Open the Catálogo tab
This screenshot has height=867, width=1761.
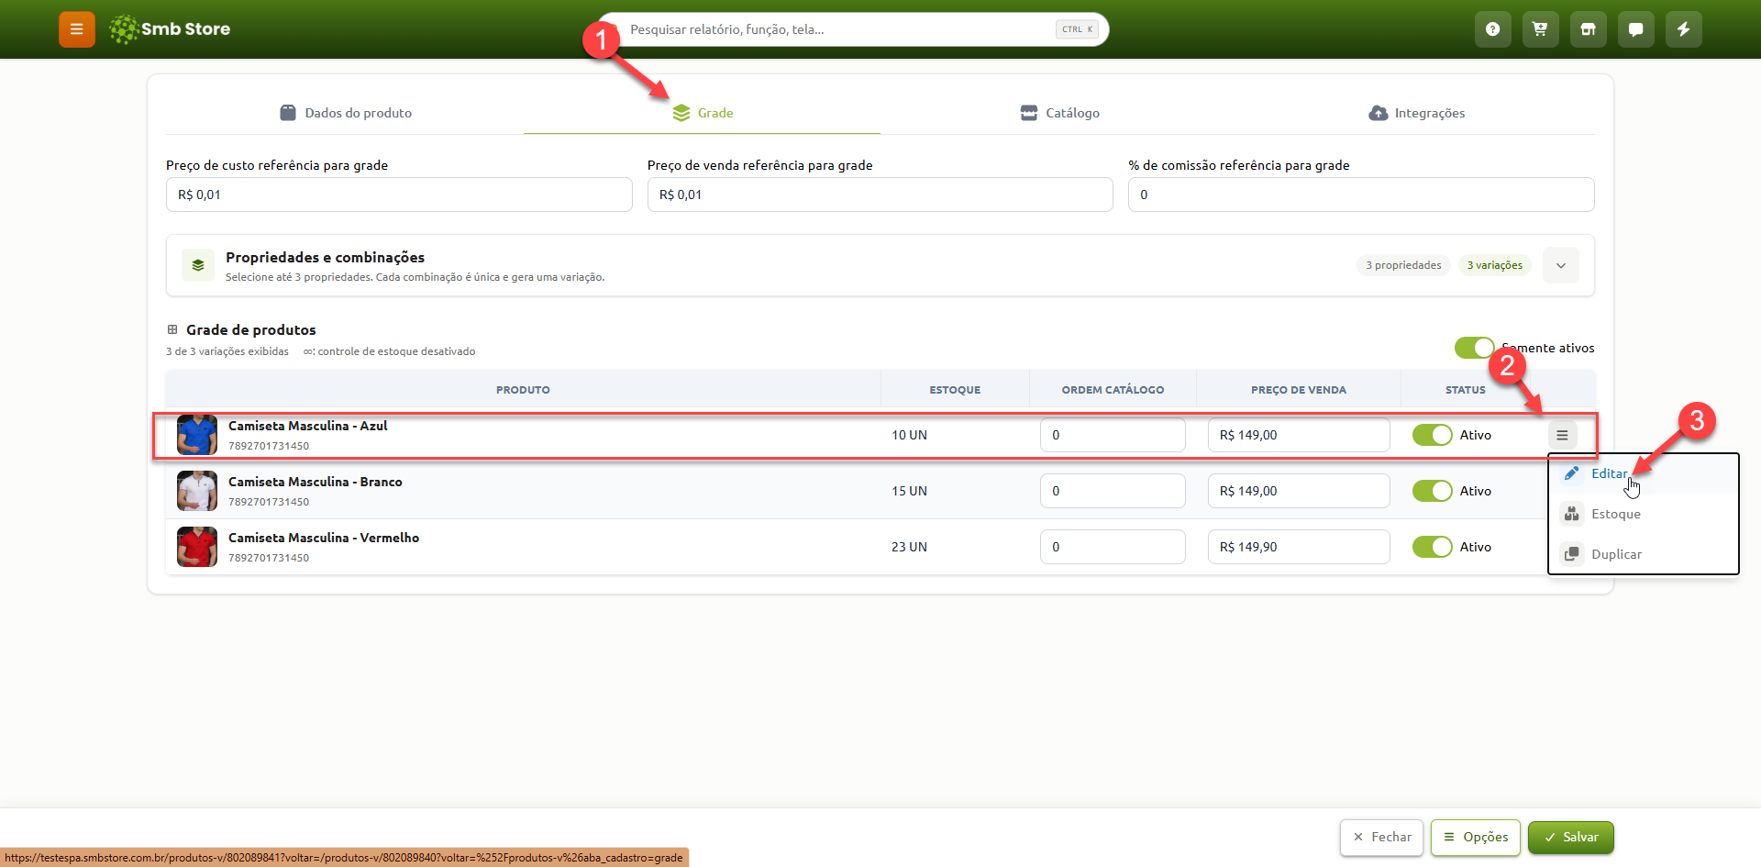point(1059,113)
